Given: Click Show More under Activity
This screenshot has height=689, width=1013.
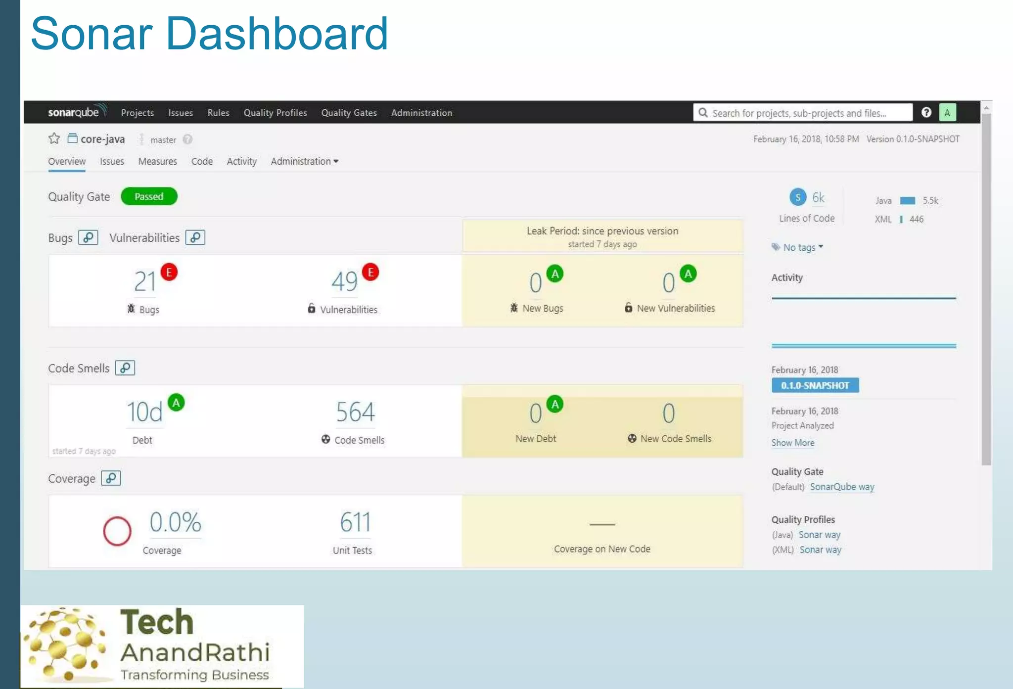Looking at the screenshot, I should point(792,443).
